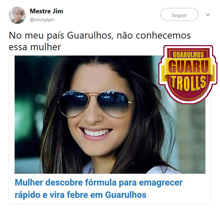Image resolution: width=220 pixels, height=210 pixels.
Task: Click the blurred green background of the photo
Action: (28, 112)
